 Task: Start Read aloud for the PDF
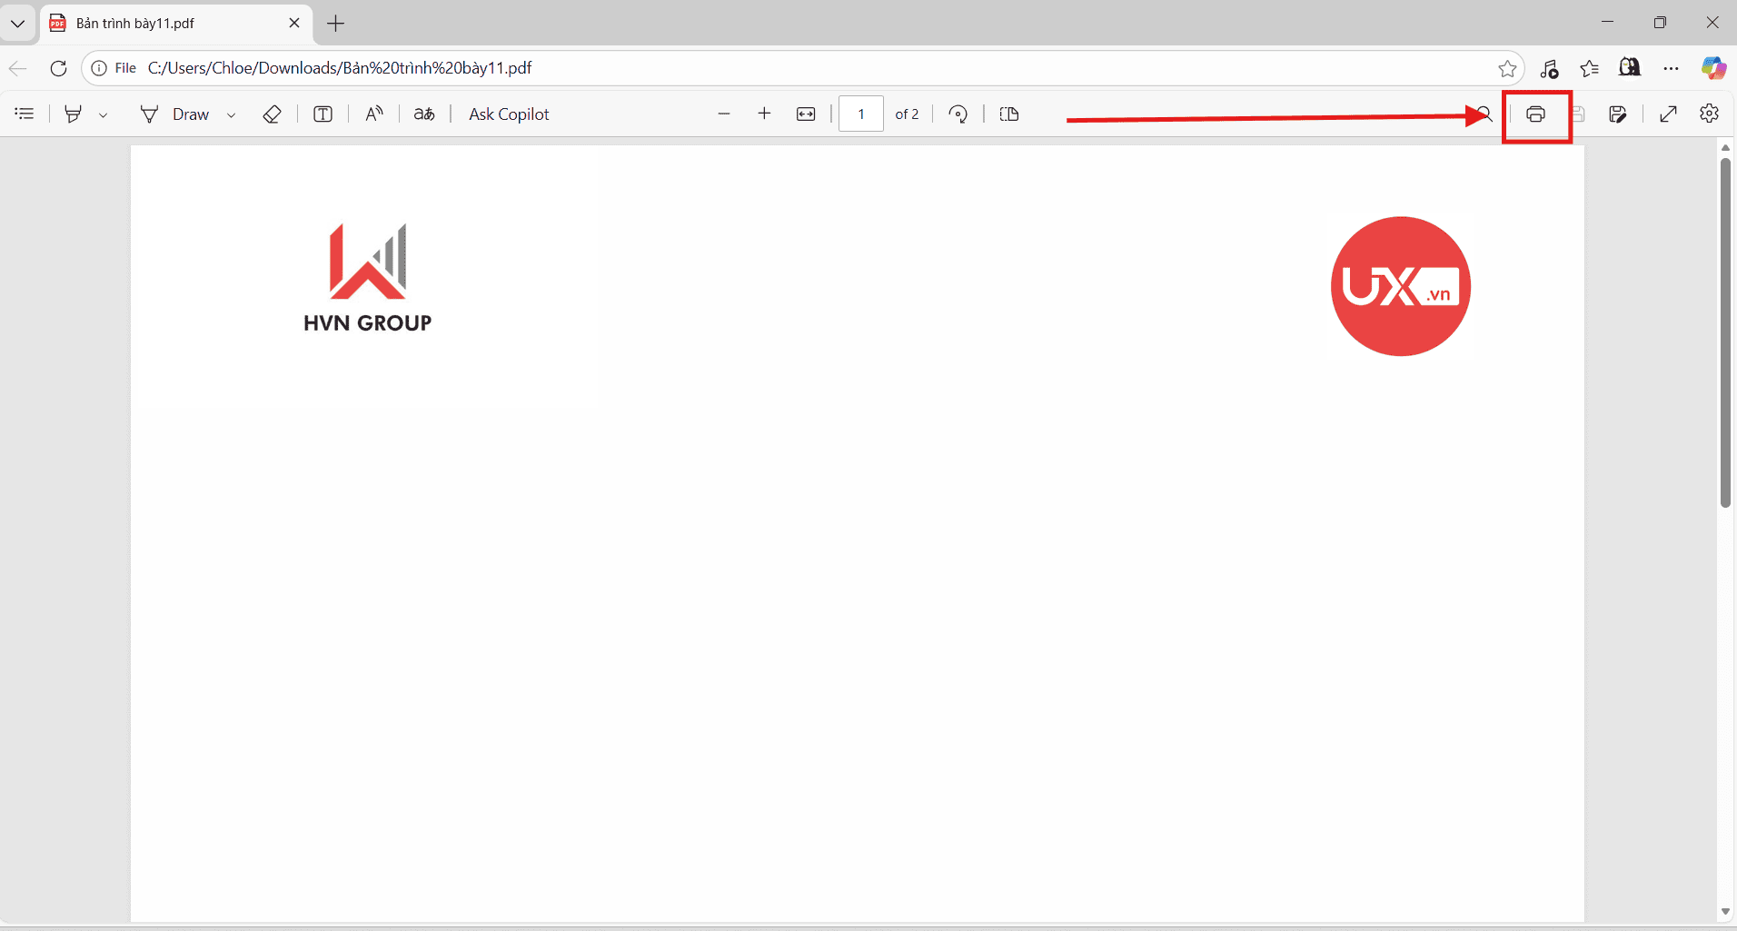click(x=374, y=114)
